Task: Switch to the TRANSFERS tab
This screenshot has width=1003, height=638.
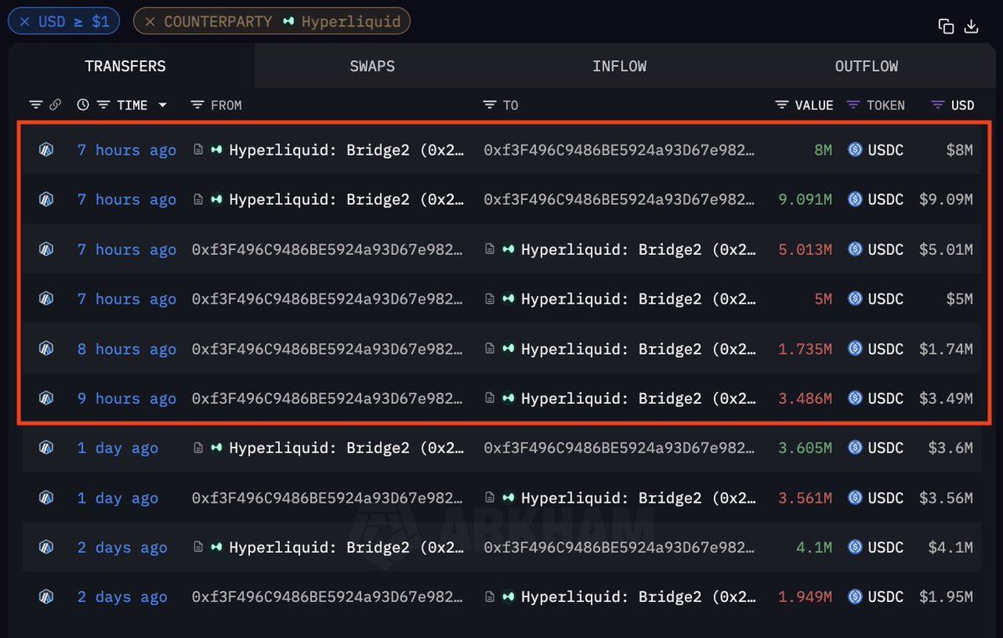Action: point(125,66)
